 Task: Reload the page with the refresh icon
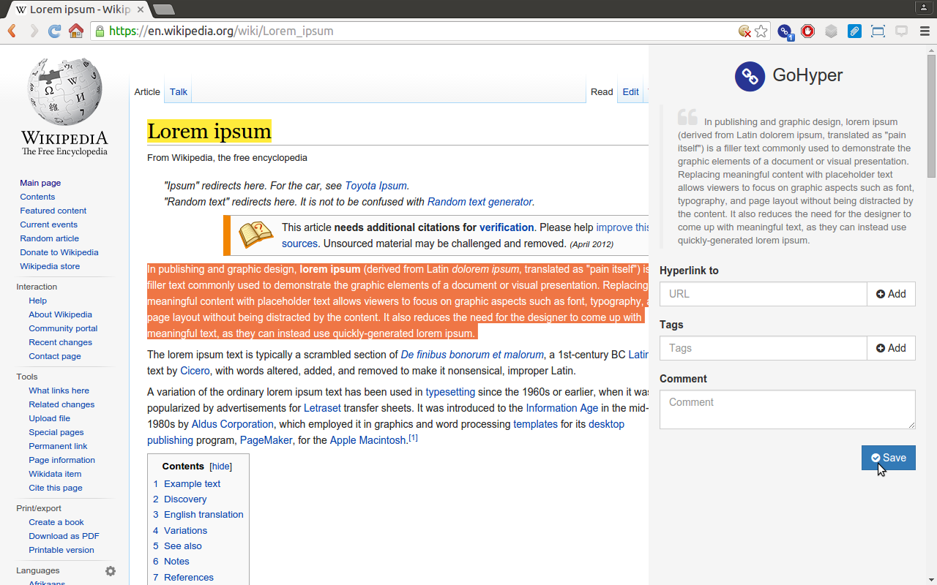54,31
